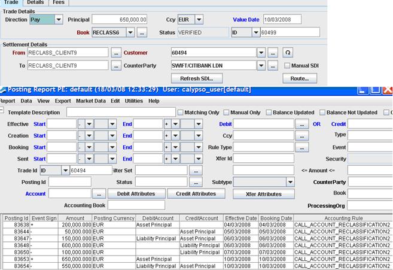393x270 pixels.
Task: Click the refresh icon next to Customer
Action: 288,53
